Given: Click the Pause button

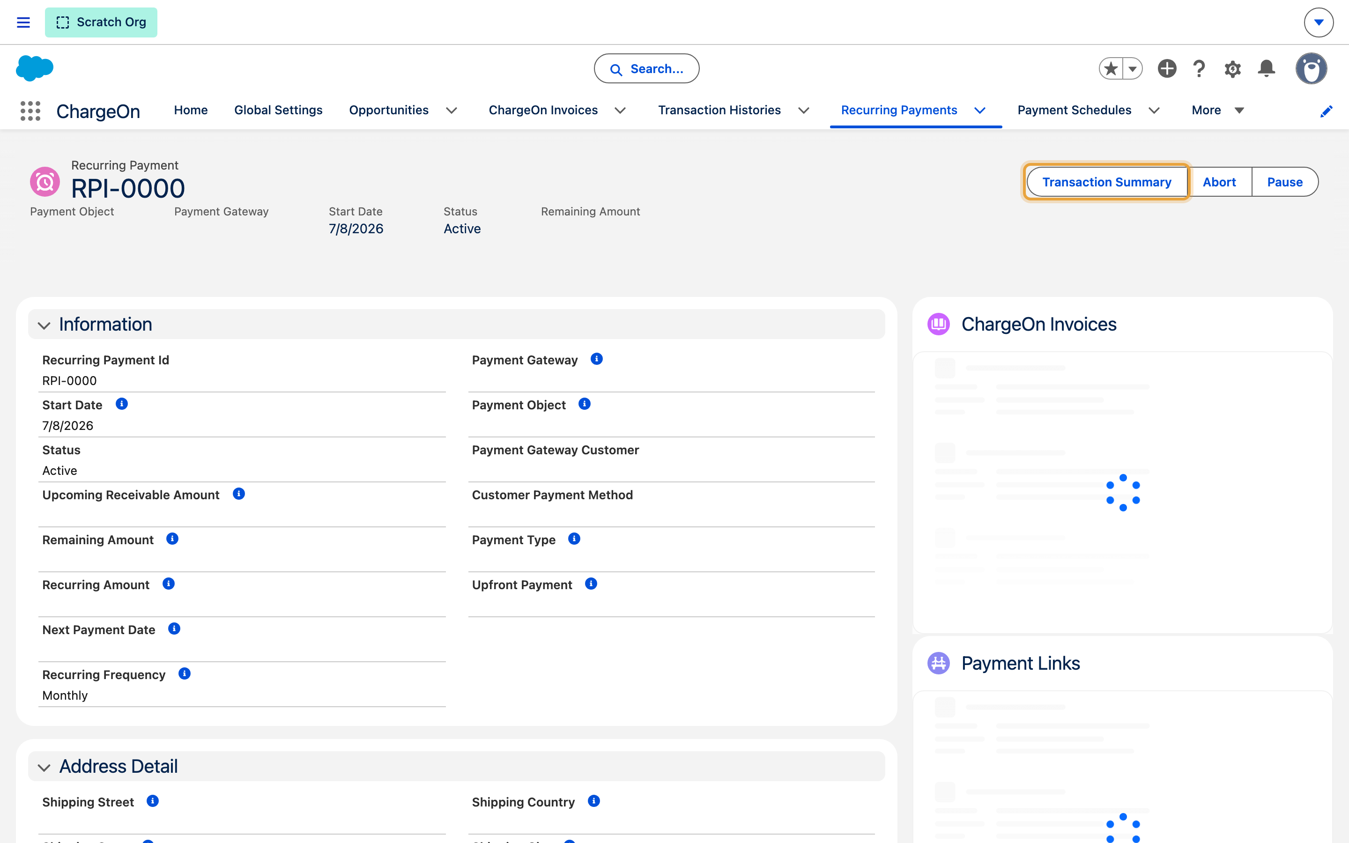Looking at the screenshot, I should coord(1285,182).
